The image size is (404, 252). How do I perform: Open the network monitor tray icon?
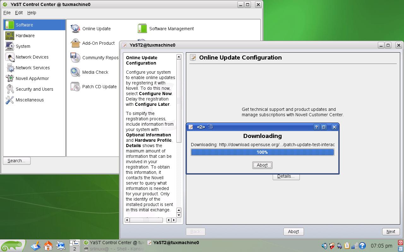354,246
